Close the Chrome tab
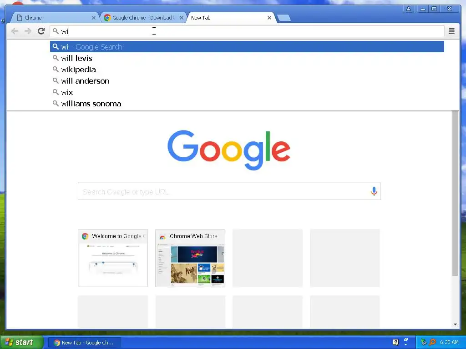466x349 pixels. [94, 18]
